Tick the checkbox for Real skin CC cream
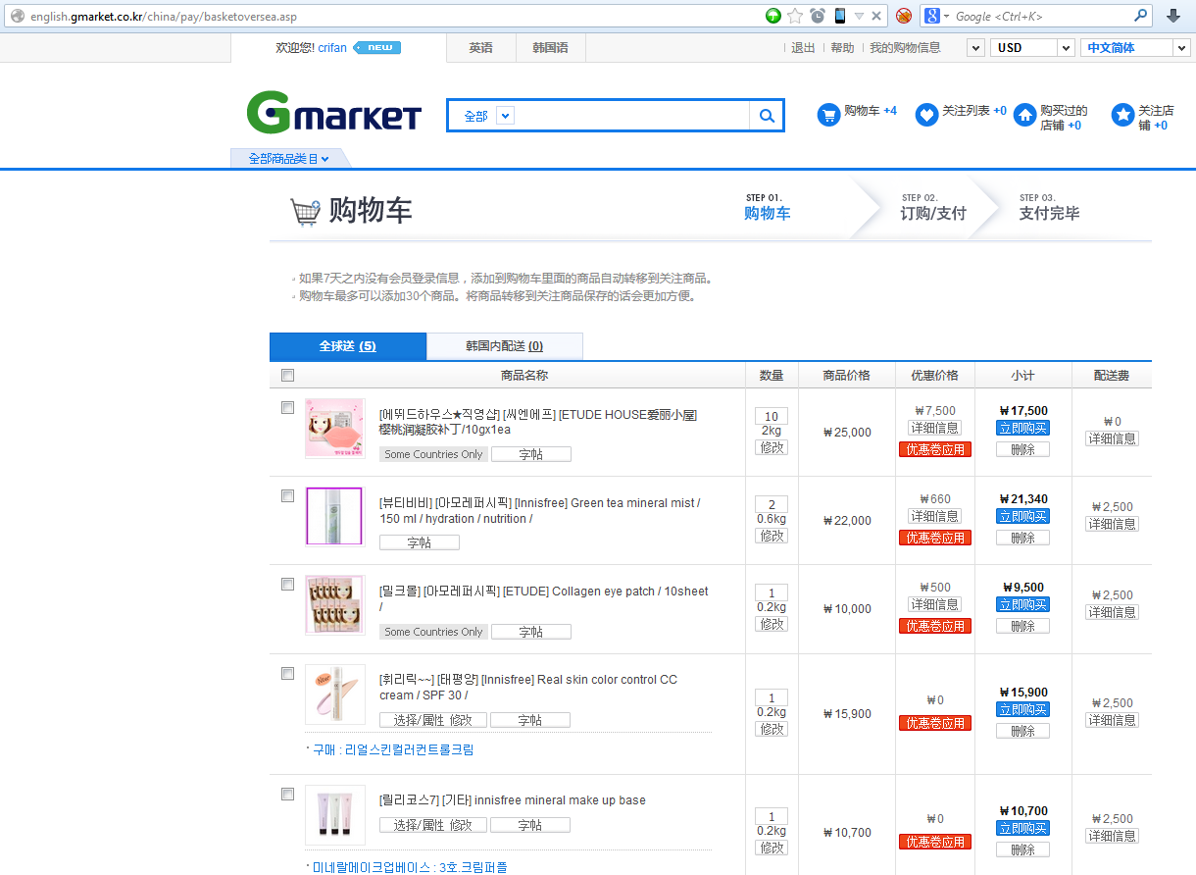This screenshot has width=1196, height=875. [287, 673]
